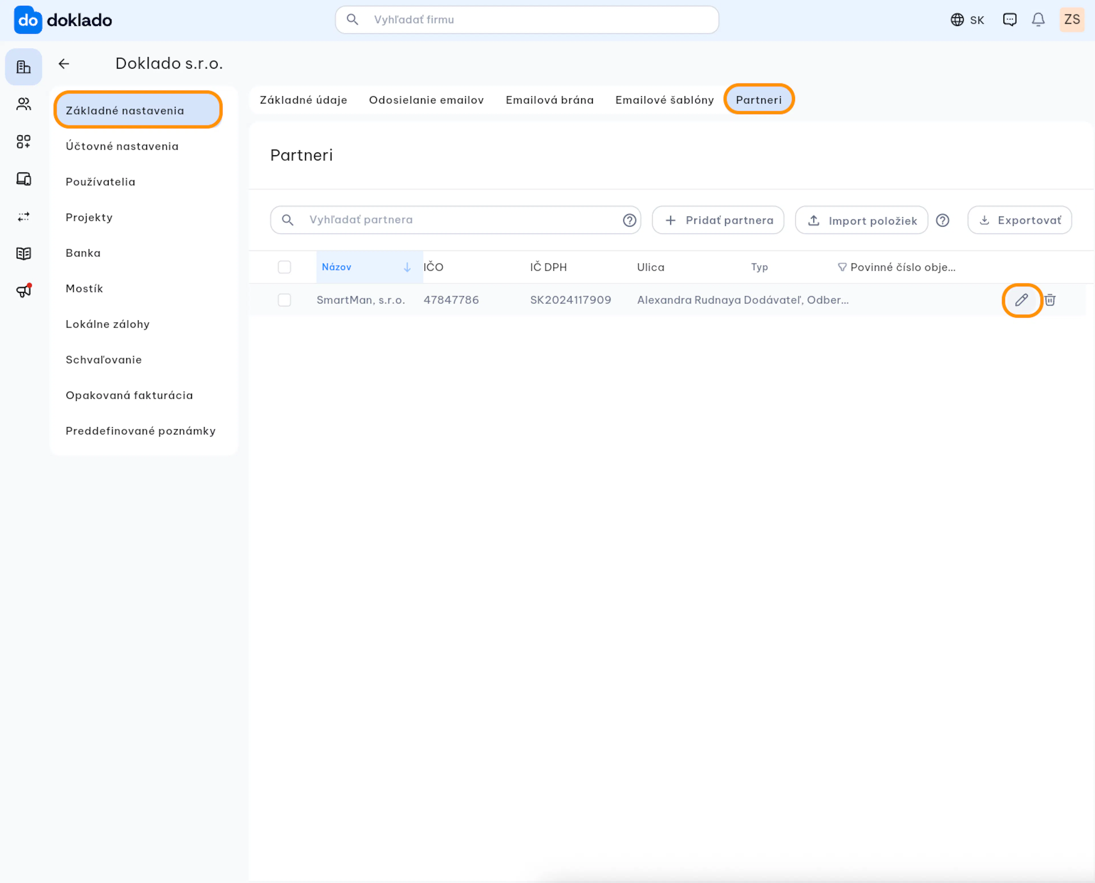Switch to the Emailové šablóny tab

pos(664,100)
